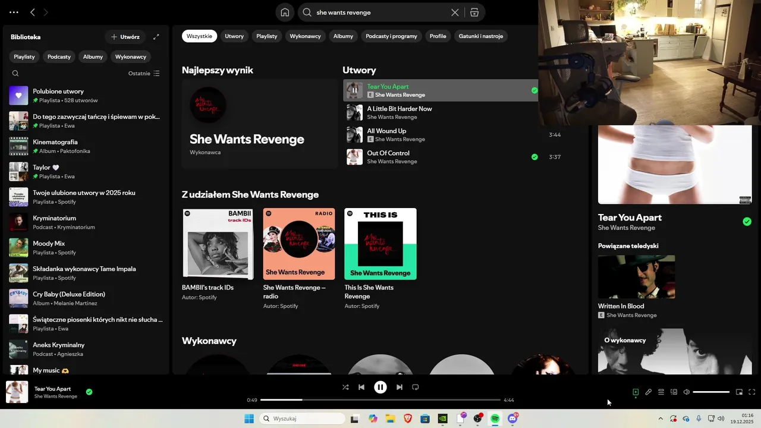This screenshot has width=761, height=428.
Task: Open the Ostatnie sort dropdown
Action: click(144, 74)
